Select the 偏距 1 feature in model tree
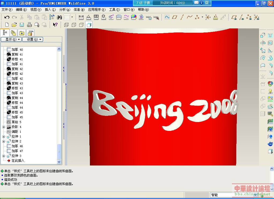 pos(14,132)
